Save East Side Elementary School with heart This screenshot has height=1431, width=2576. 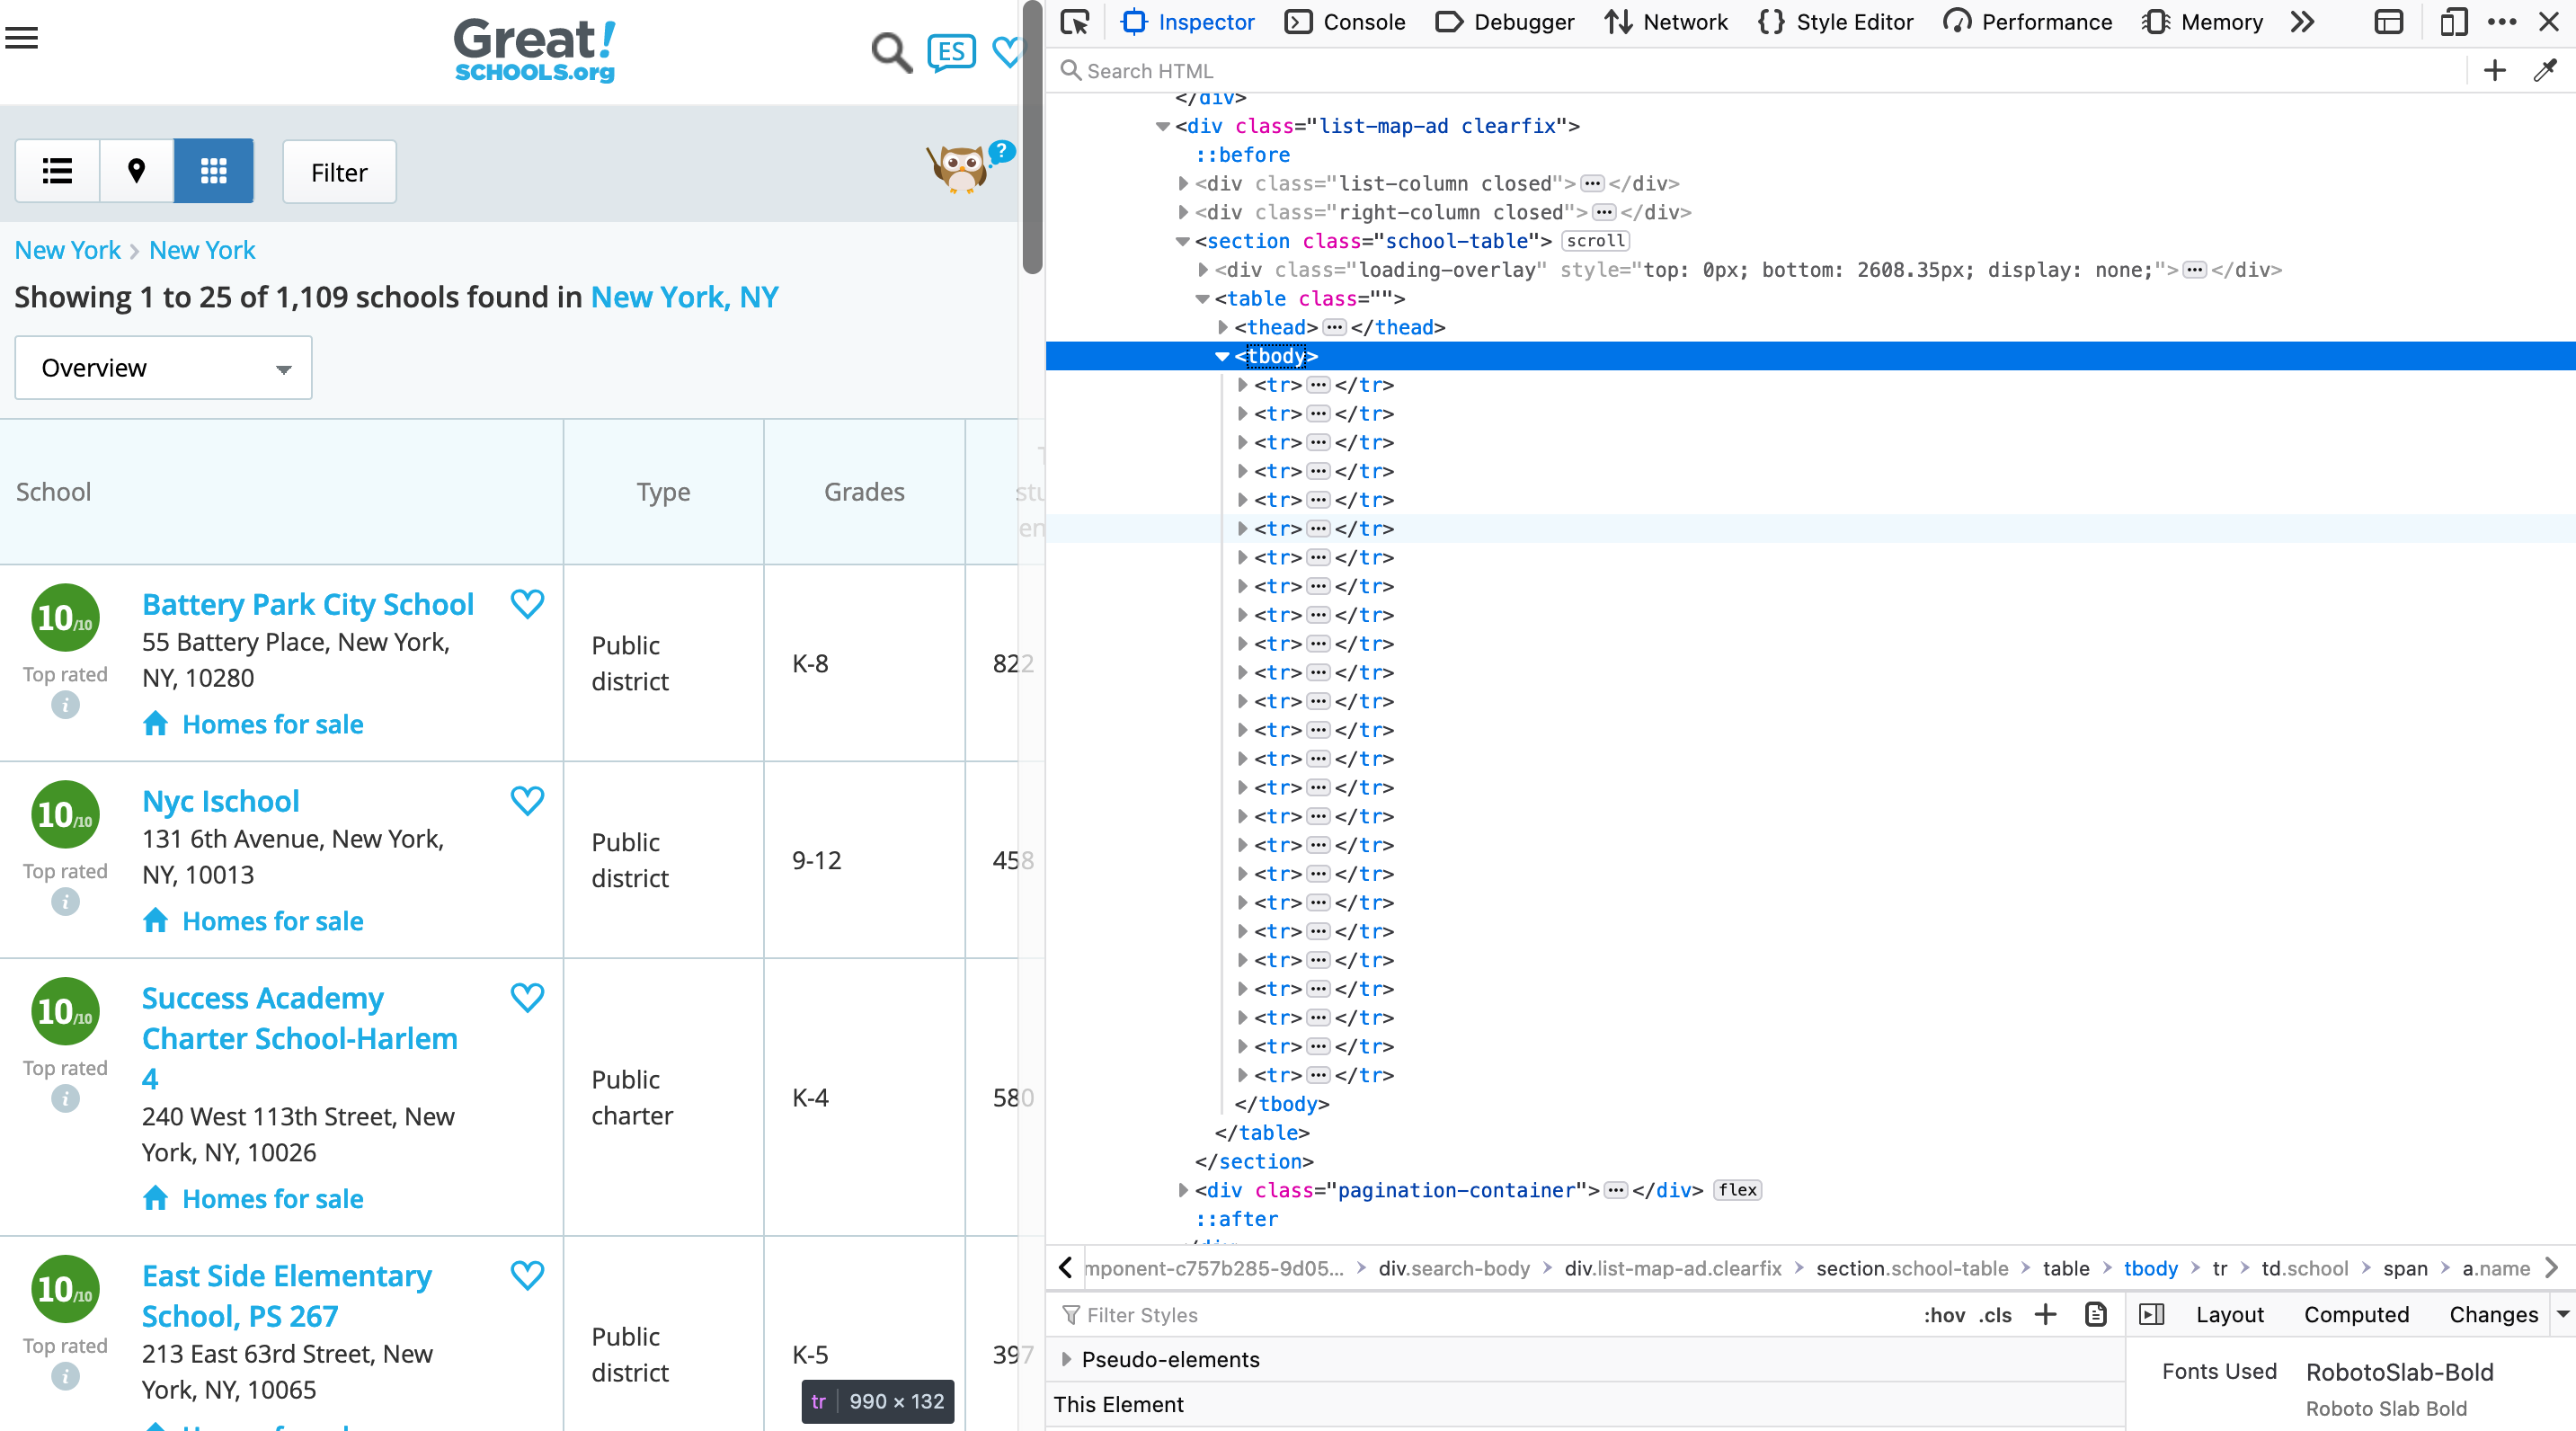click(527, 1276)
